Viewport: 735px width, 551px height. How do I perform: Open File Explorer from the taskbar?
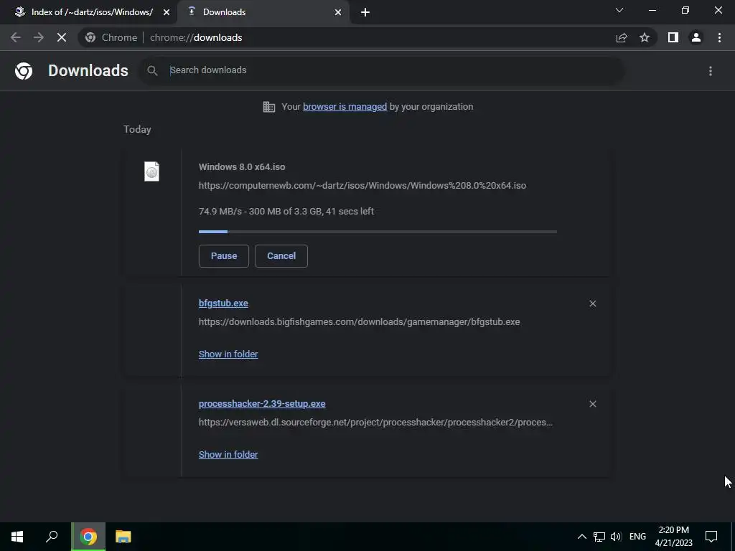pyautogui.click(x=123, y=537)
